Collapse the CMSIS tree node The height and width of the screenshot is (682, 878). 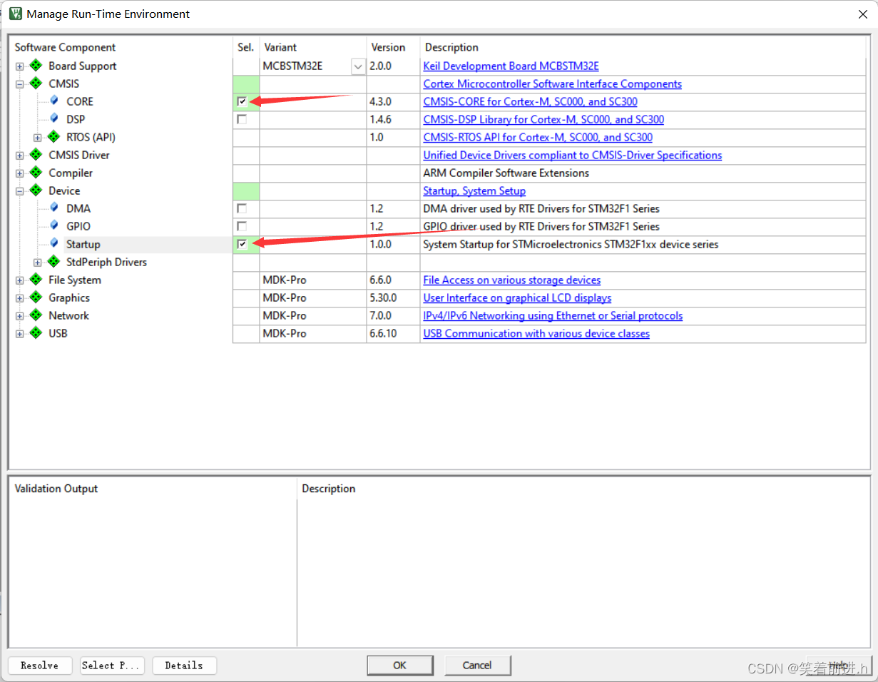20,84
